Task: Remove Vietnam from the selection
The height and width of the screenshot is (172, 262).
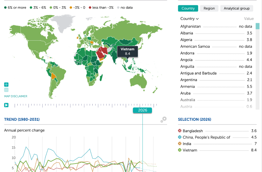Action: [179, 150]
